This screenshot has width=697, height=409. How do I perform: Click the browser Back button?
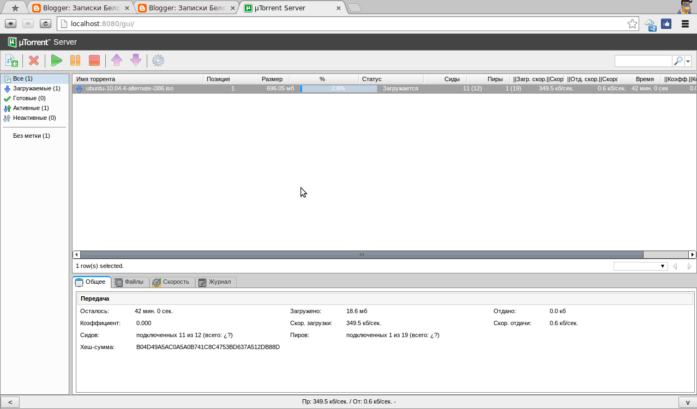10,23
